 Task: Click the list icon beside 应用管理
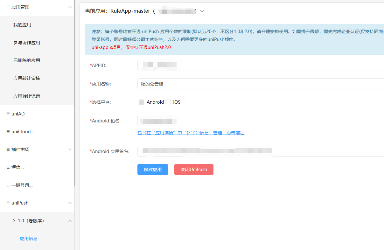tap(8, 7)
